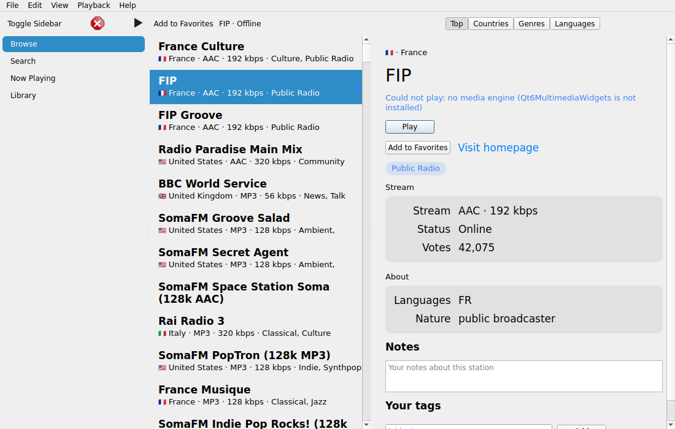Open the View menu

[x=60, y=5]
